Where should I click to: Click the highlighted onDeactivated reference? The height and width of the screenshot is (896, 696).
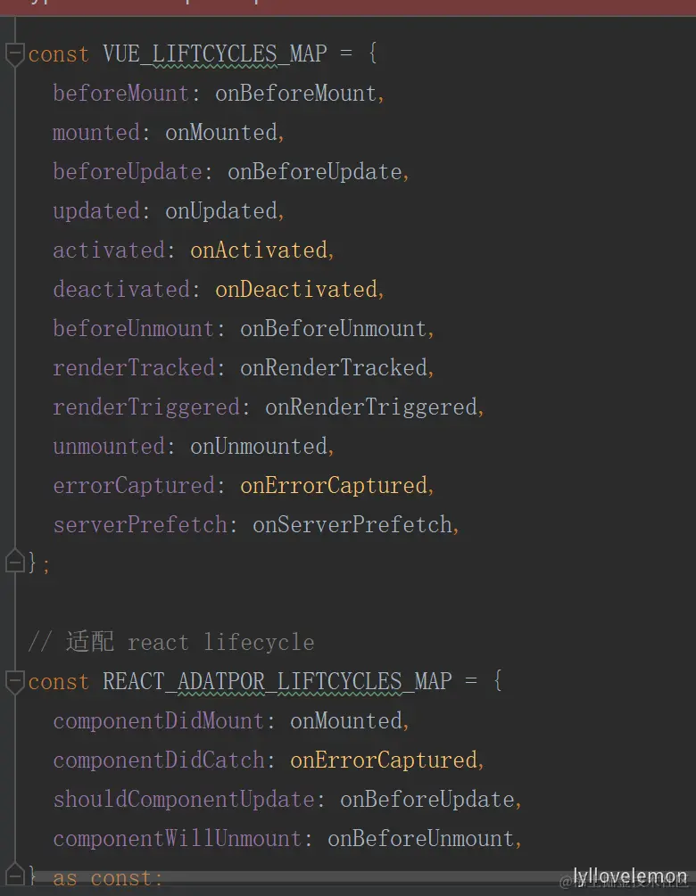pyautogui.click(x=296, y=290)
